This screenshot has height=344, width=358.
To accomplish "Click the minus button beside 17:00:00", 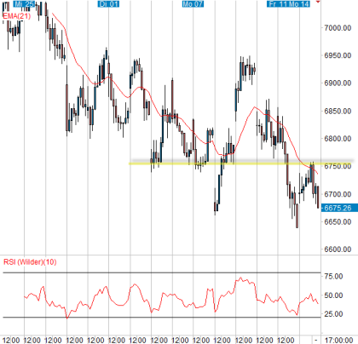I will coord(316,340).
